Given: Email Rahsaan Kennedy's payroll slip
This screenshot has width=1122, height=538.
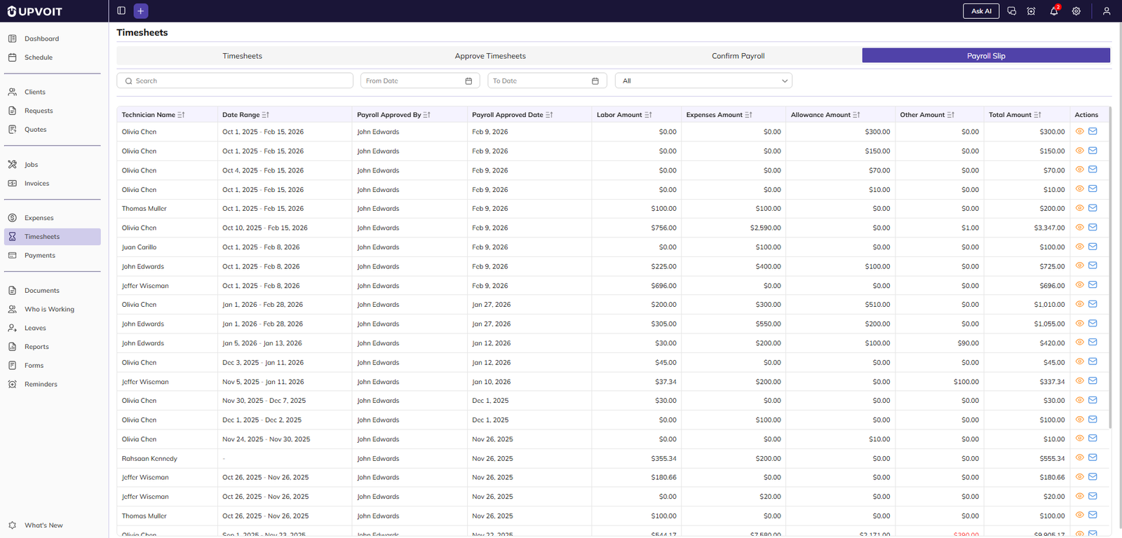Looking at the screenshot, I should coord(1093,457).
